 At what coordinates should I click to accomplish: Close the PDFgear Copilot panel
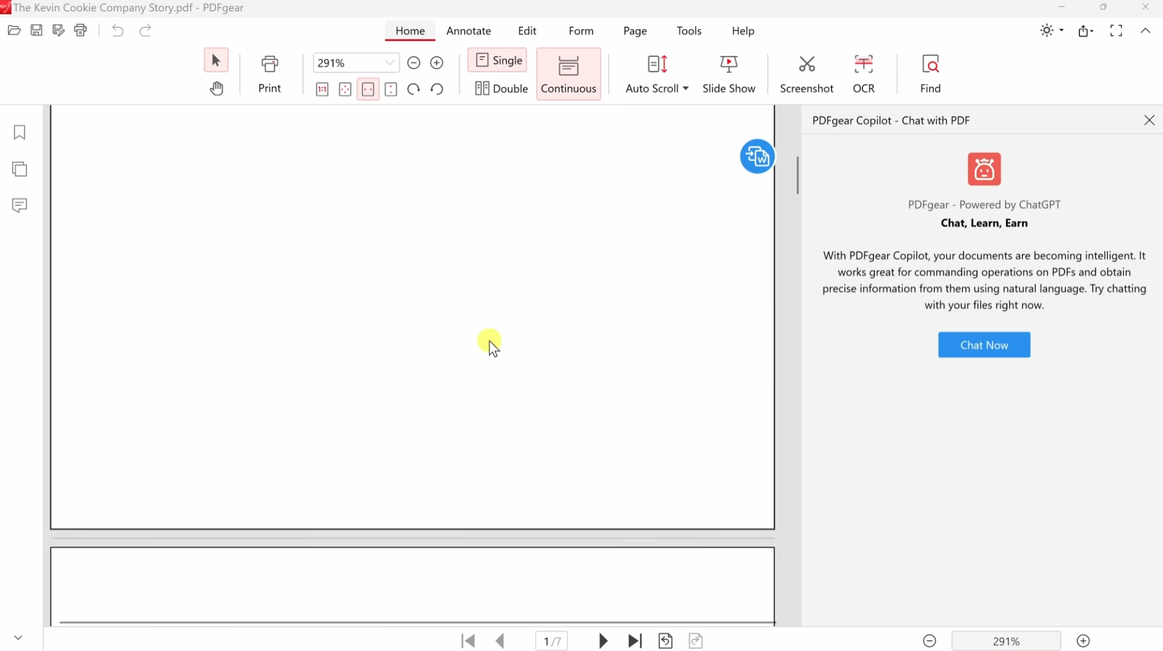1149,120
